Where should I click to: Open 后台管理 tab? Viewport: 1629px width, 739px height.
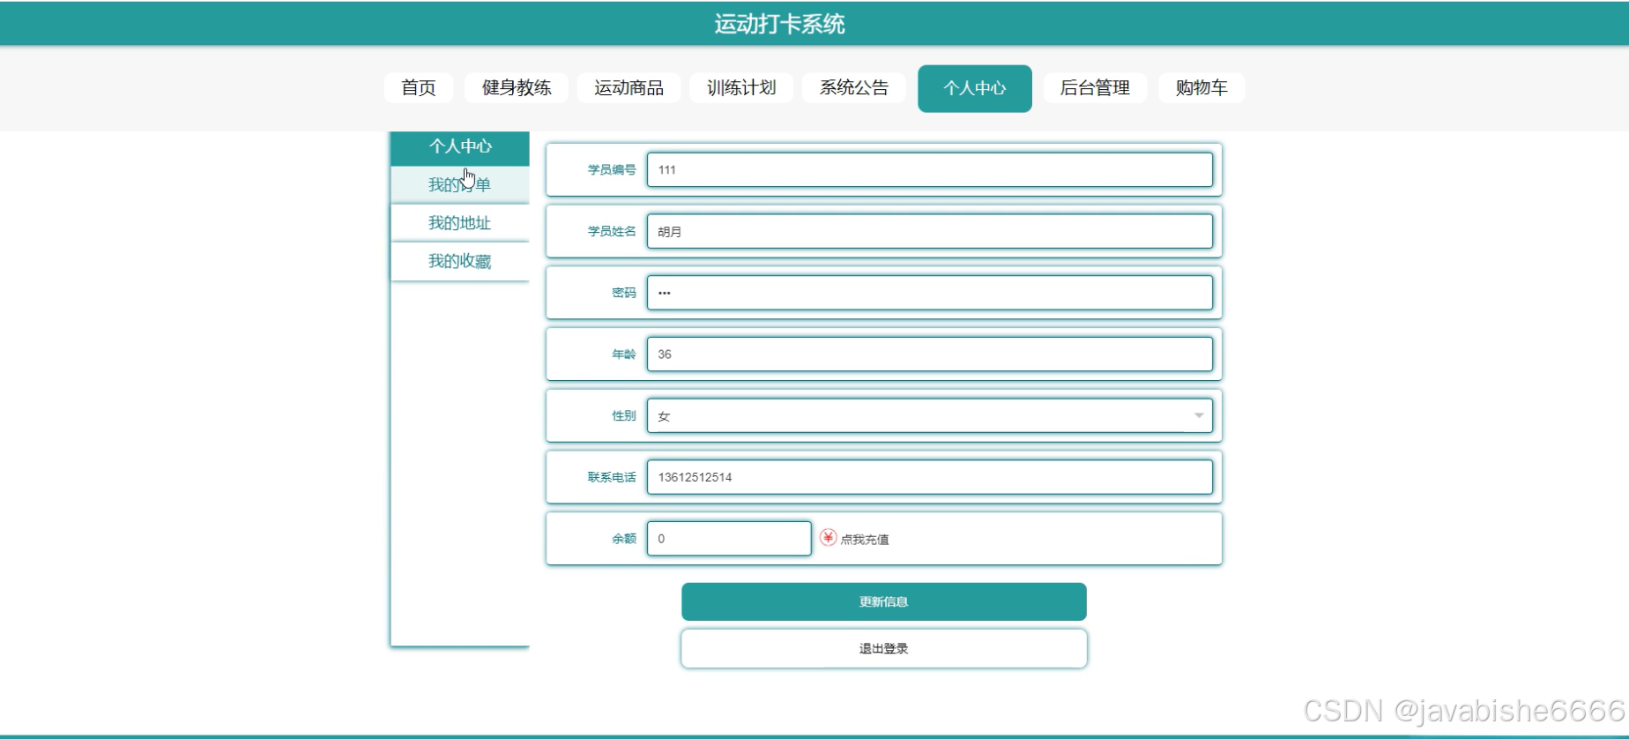click(1095, 88)
